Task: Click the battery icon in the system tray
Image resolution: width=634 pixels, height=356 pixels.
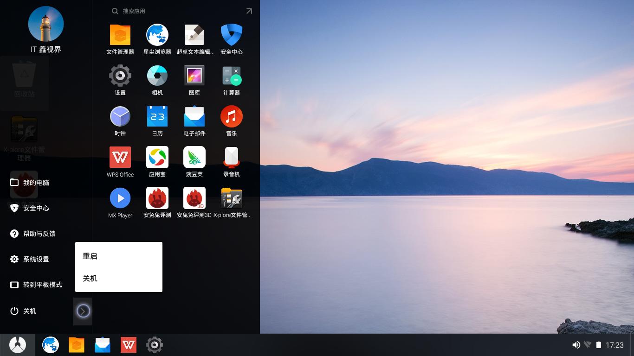Action: (599, 345)
